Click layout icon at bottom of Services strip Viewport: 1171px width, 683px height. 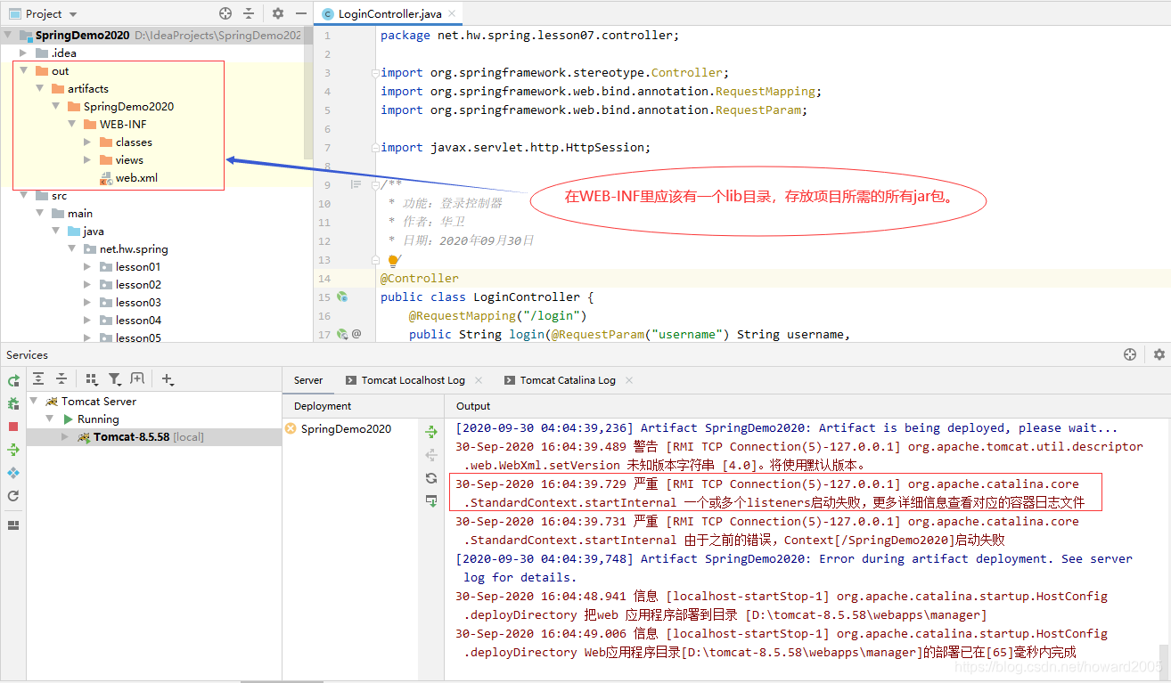13,525
